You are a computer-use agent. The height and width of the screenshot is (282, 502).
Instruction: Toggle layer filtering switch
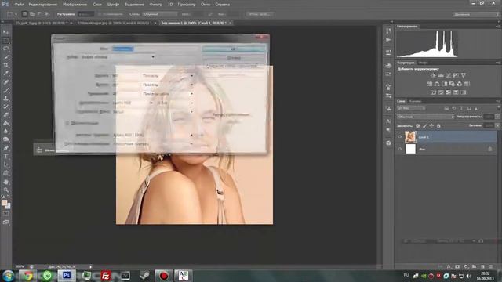point(498,108)
